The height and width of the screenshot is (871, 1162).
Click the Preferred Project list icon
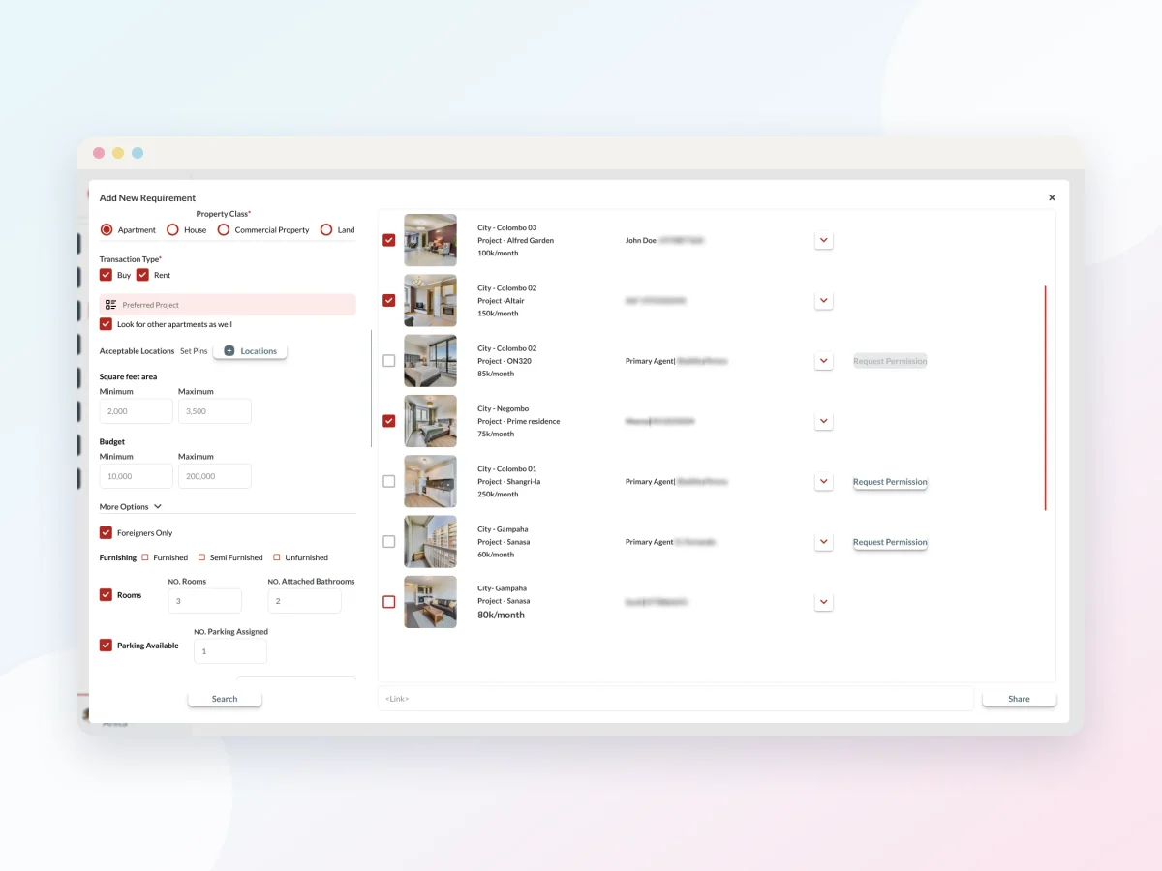coord(111,305)
